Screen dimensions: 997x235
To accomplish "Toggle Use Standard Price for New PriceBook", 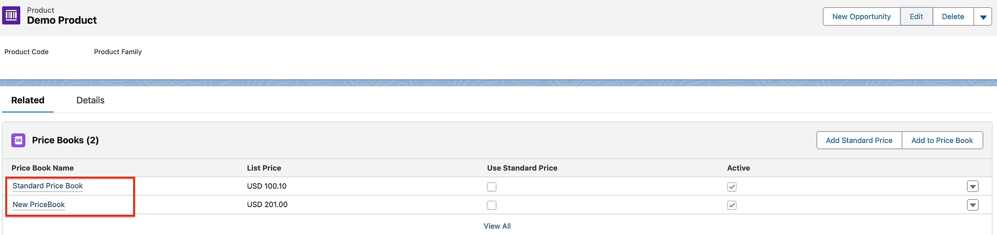I will click(491, 205).
